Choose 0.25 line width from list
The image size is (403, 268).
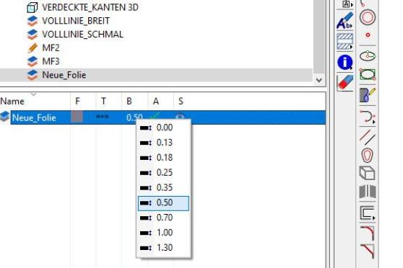coord(163,173)
